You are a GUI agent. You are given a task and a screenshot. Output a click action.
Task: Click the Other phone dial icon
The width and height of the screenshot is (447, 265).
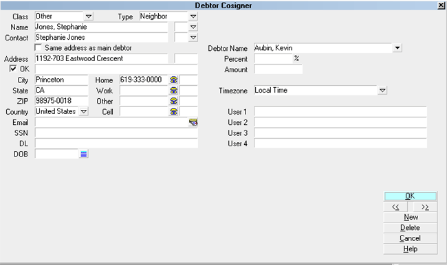(x=173, y=101)
